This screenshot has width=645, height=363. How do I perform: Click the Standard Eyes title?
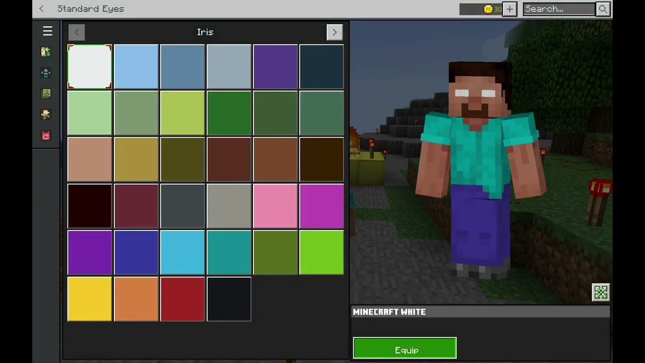91,9
